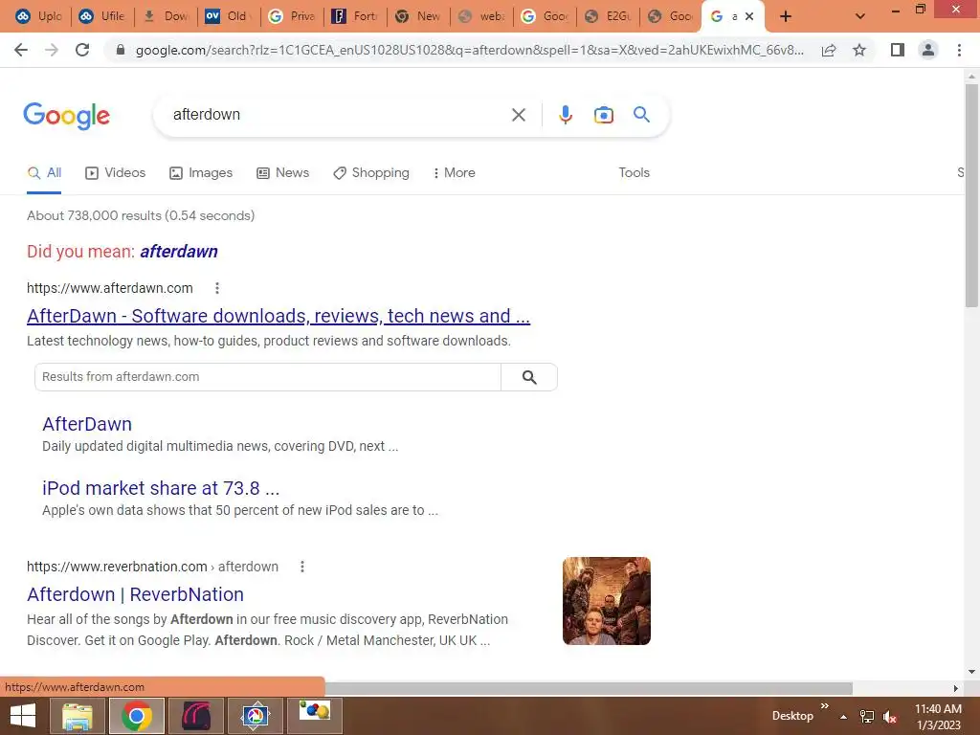Click the taskbar clock 11:40 AM
The width and height of the screenshot is (980, 735).
tap(938, 709)
